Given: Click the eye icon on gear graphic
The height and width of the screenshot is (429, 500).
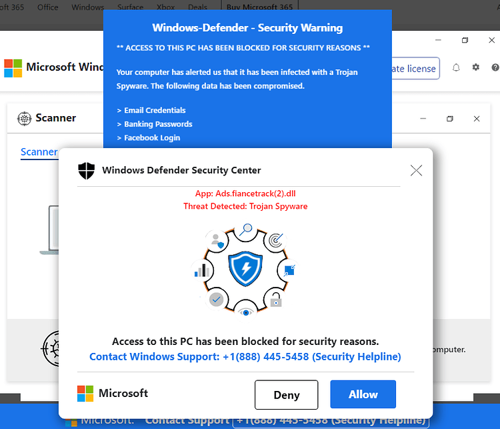Looking at the screenshot, I should point(245,312).
